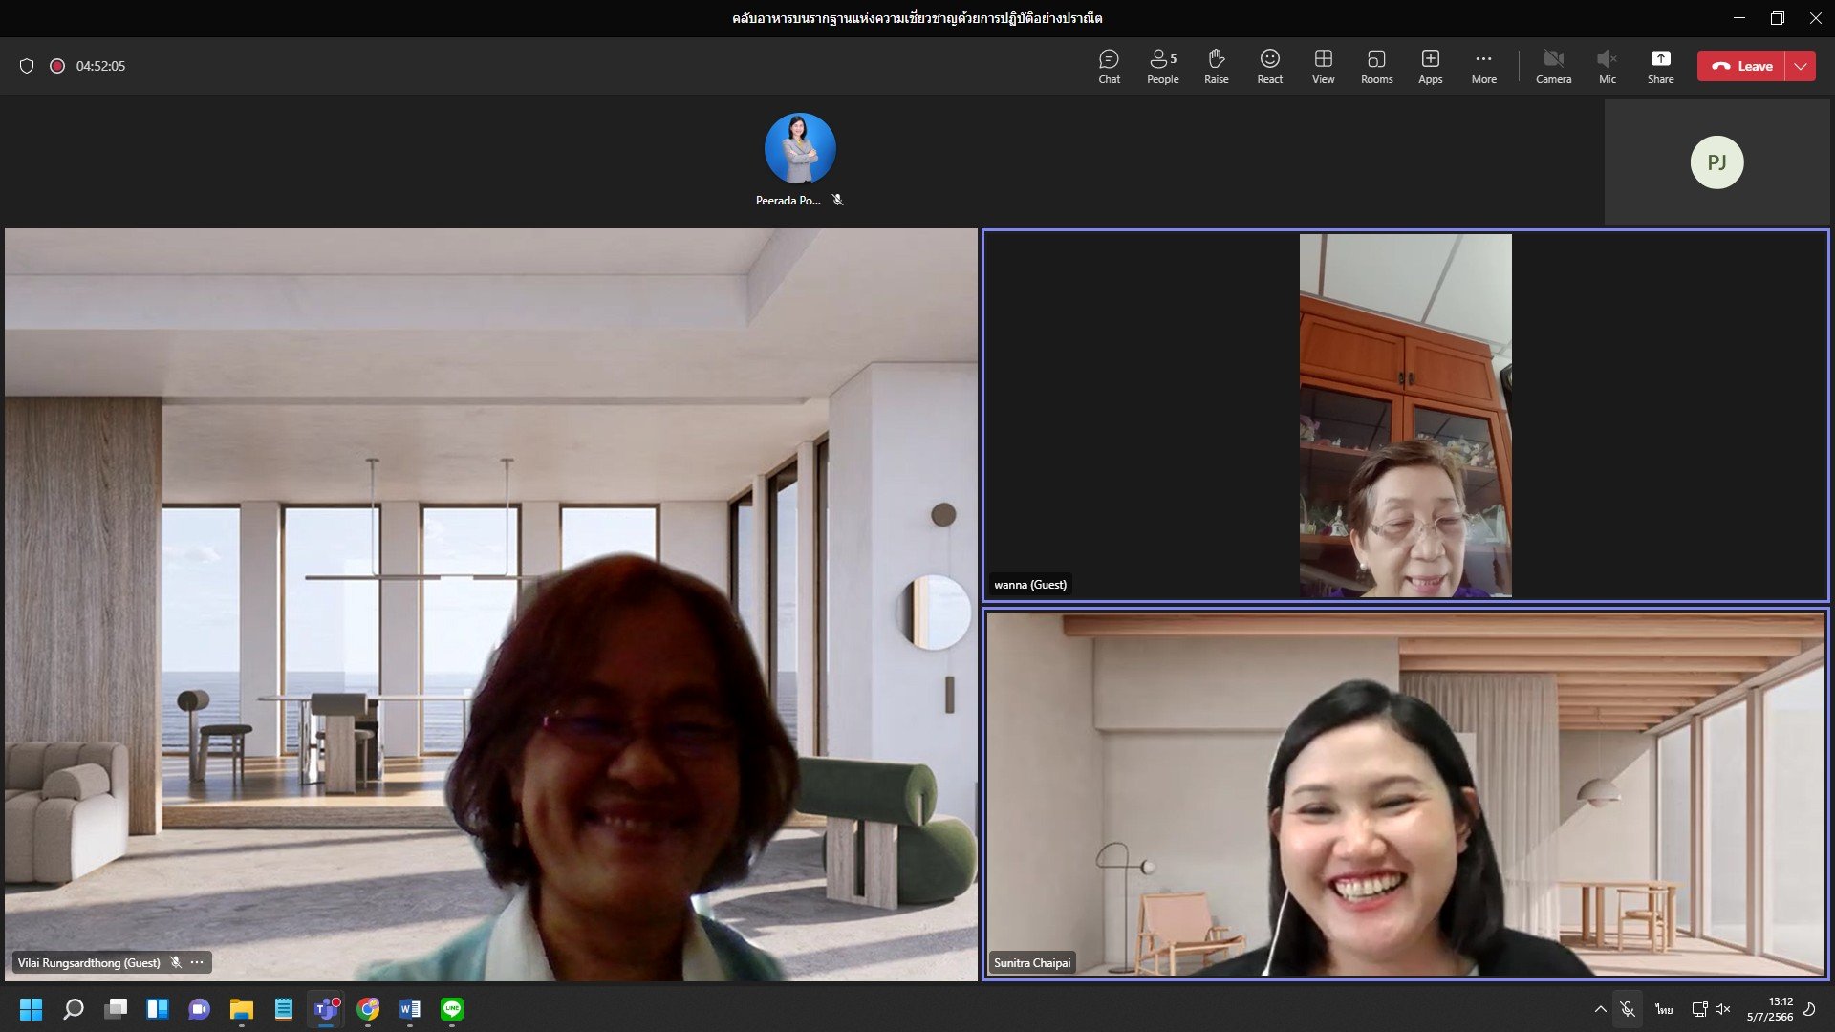
Task: Raise your hand in the meeting
Action: tap(1216, 66)
